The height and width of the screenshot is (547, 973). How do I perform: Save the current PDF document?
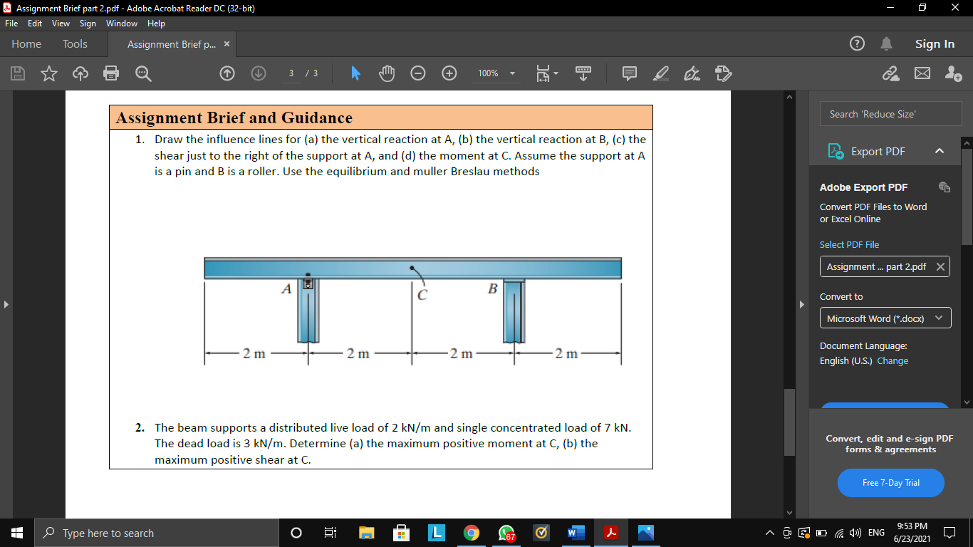17,73
